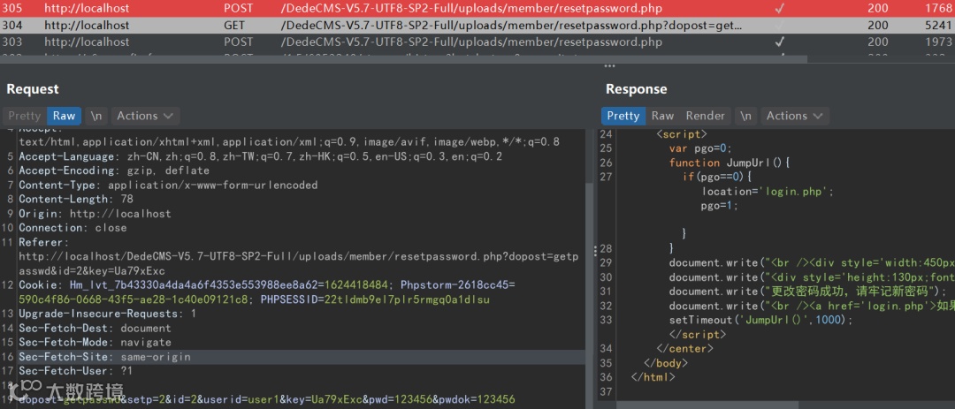This screenshot has height=409, width=955.
Task: Toggle the \n button in Response panel
Action: (745, 116)
